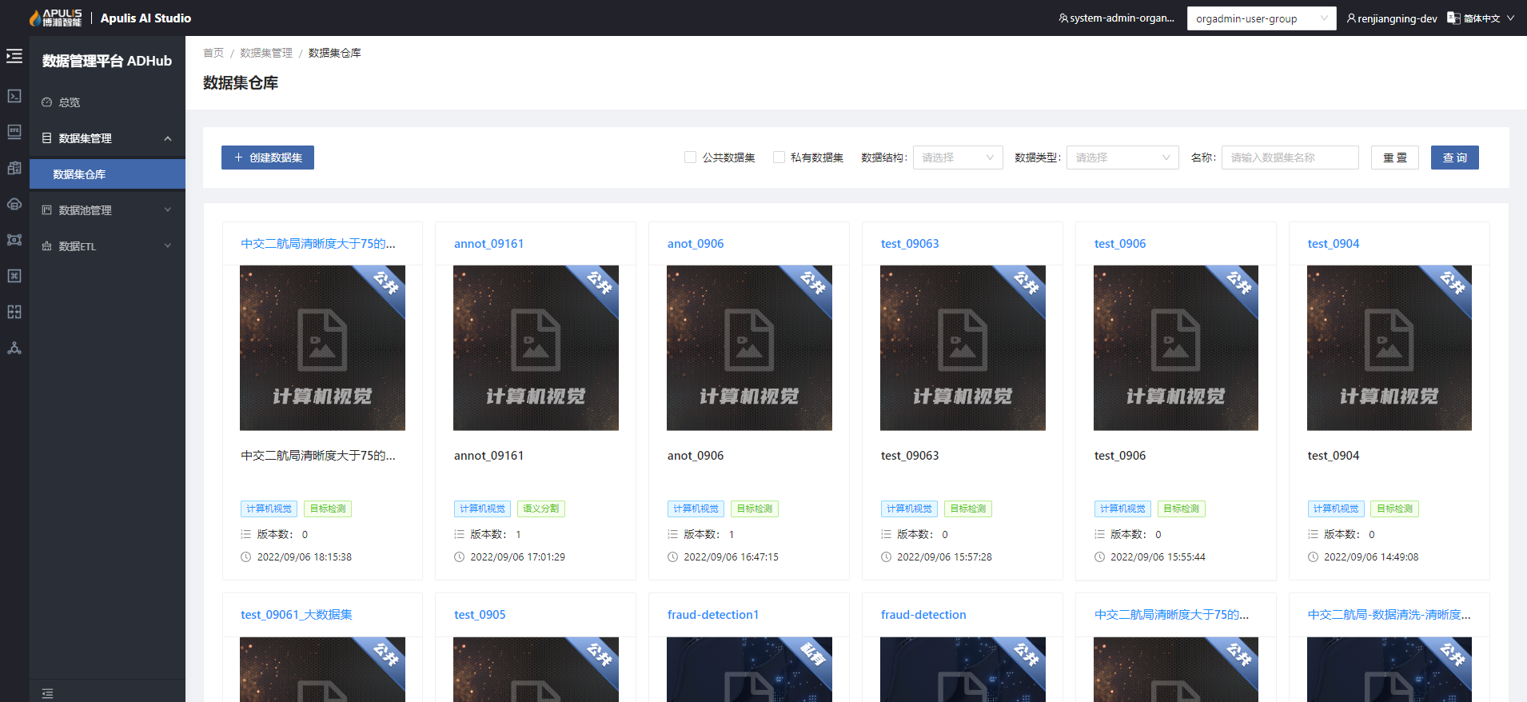Click the dashboard icon beside 总览
The width and height of the screenshot is (1527, 702).
[46, 102]
